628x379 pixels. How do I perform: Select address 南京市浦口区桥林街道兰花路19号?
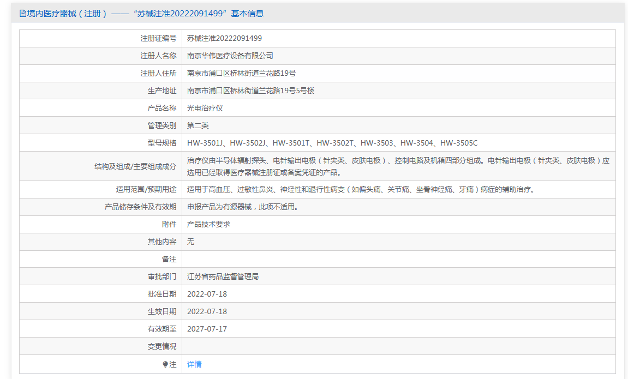click(x=242, y=73)
